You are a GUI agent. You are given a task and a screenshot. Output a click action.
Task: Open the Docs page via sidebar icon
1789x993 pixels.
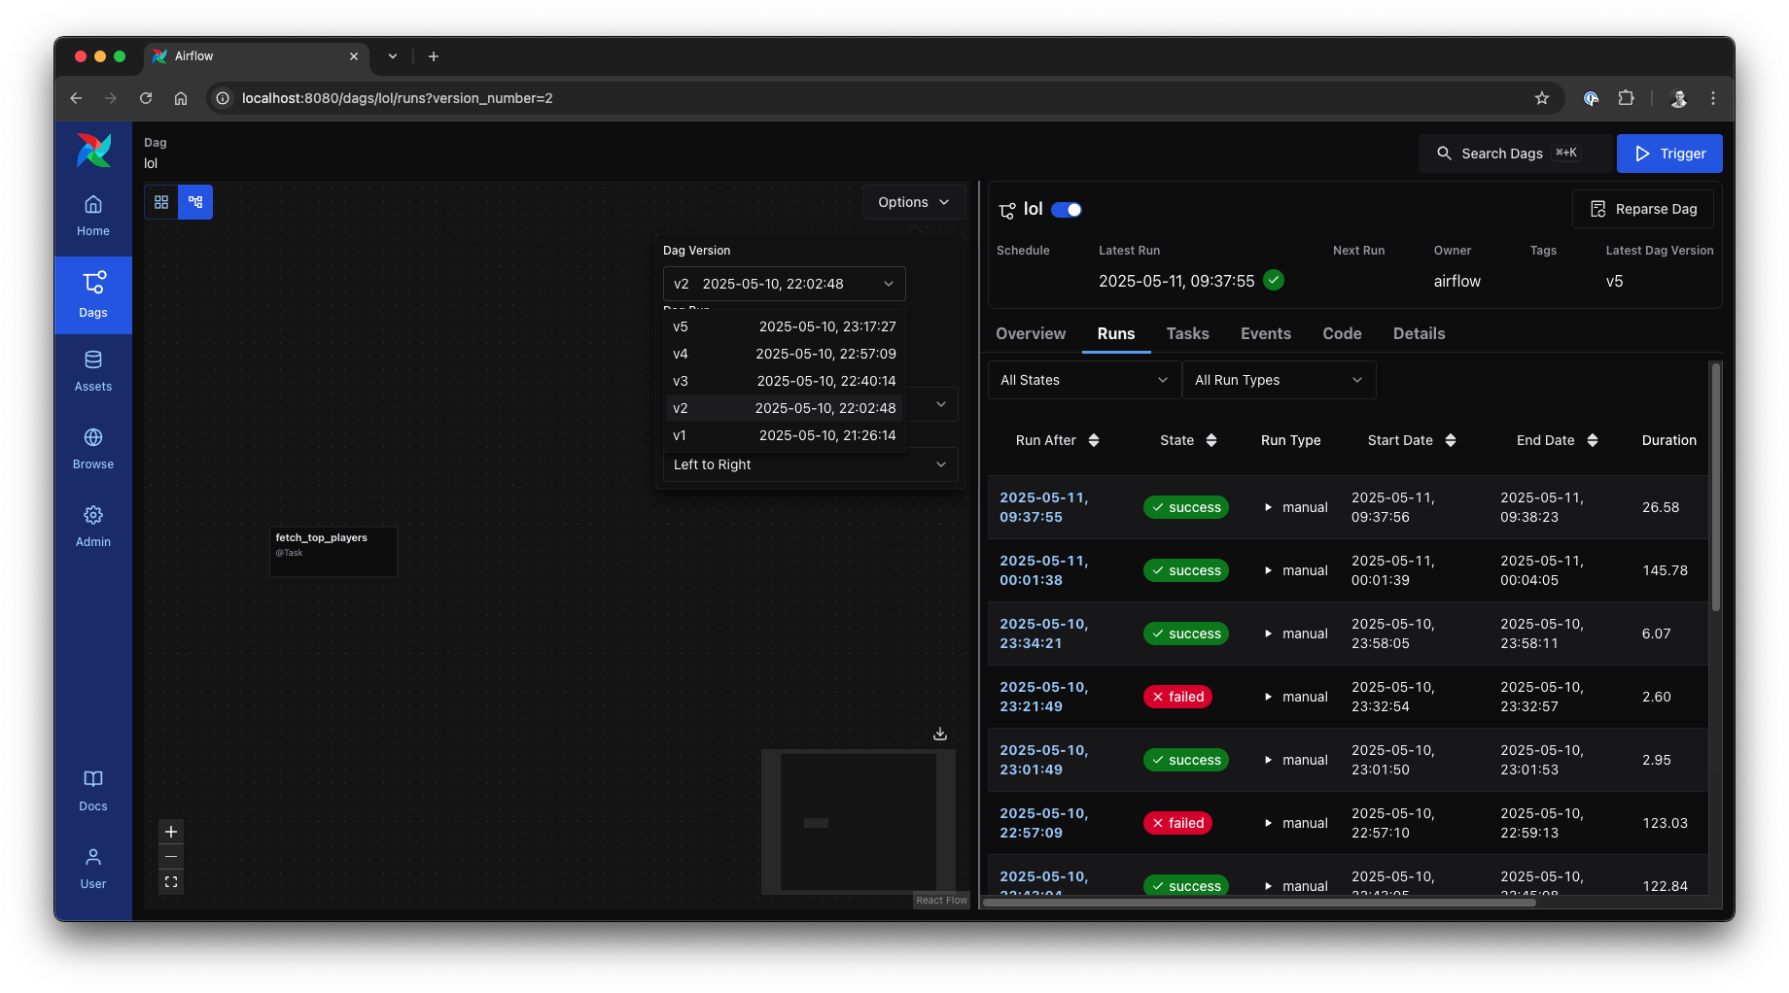(x=92, y=789)
